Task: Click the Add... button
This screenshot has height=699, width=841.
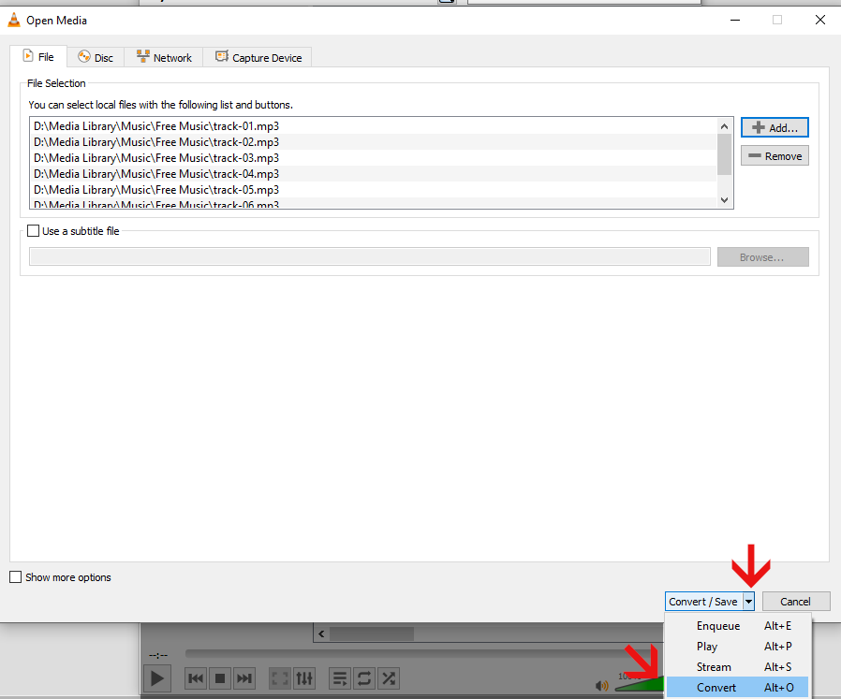Action: [774, 127]
